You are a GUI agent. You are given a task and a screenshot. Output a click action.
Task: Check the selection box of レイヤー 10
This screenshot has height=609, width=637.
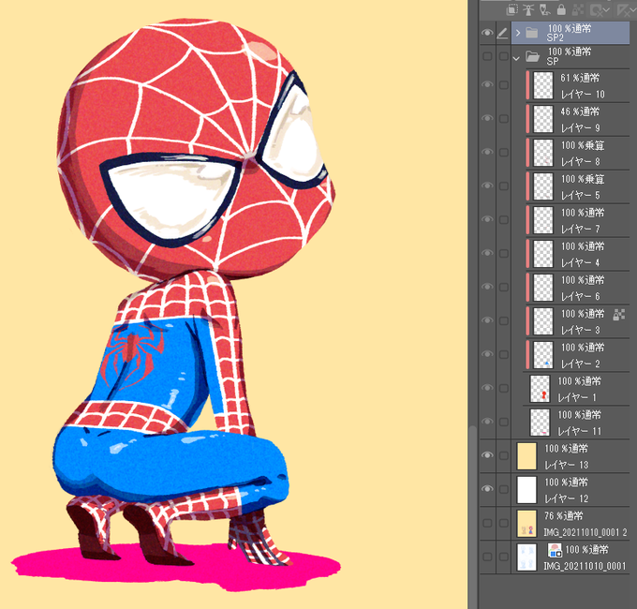click(504, 85)
